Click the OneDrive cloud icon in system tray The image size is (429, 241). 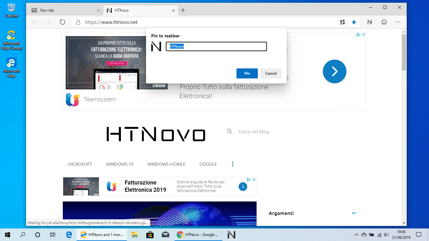point(364,234)
